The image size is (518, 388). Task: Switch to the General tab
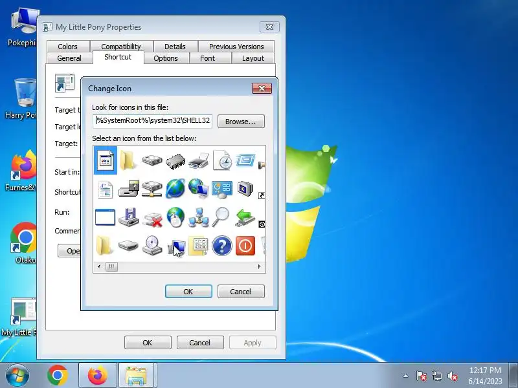(x=69, y=58)
